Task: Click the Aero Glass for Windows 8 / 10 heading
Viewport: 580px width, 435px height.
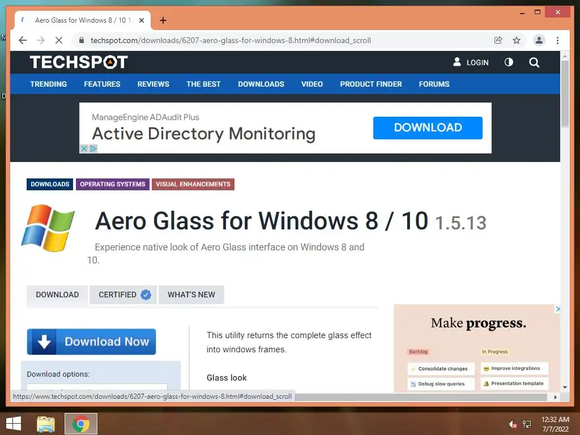Action: [262, 221]
